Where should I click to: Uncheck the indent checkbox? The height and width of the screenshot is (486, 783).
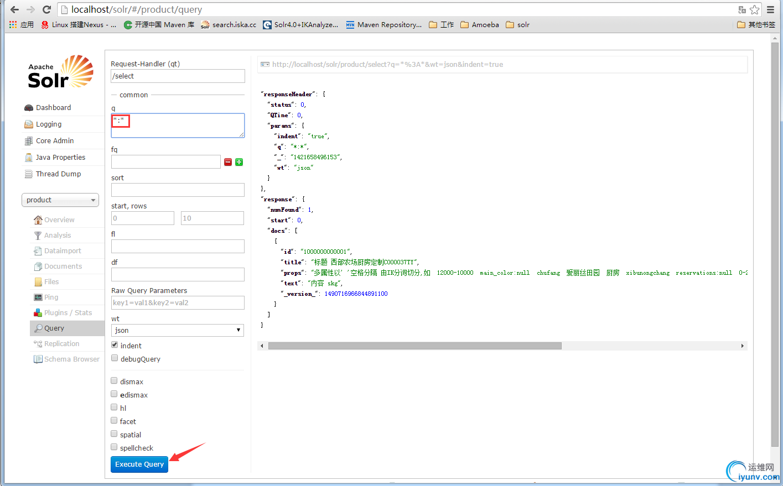115,345
